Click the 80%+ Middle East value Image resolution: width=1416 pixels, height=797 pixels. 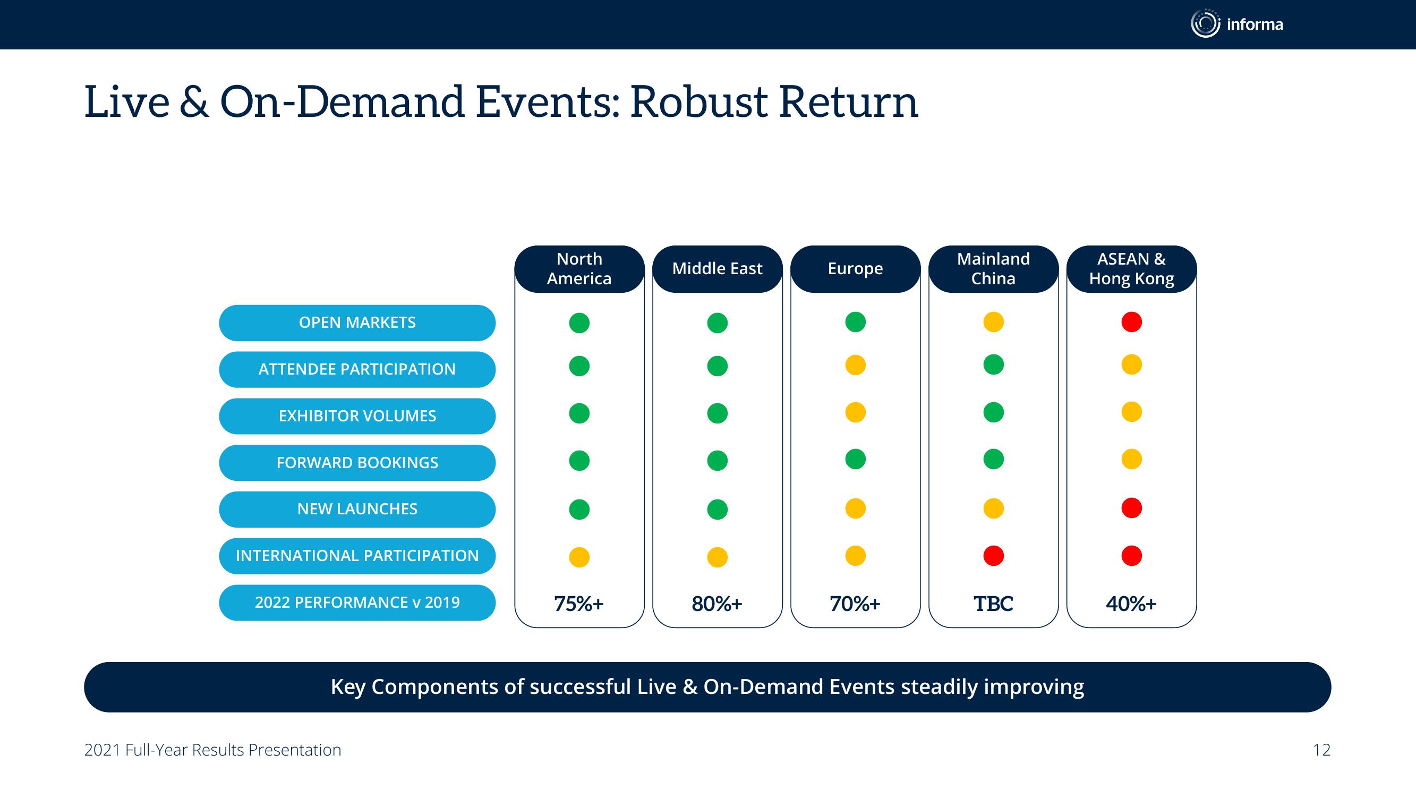(x=717, y=604)
